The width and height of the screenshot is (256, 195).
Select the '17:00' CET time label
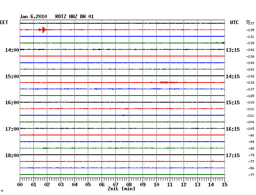[12, 129]
